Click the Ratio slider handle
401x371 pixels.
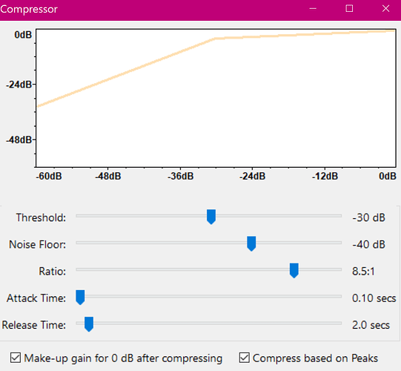(294, 270)
